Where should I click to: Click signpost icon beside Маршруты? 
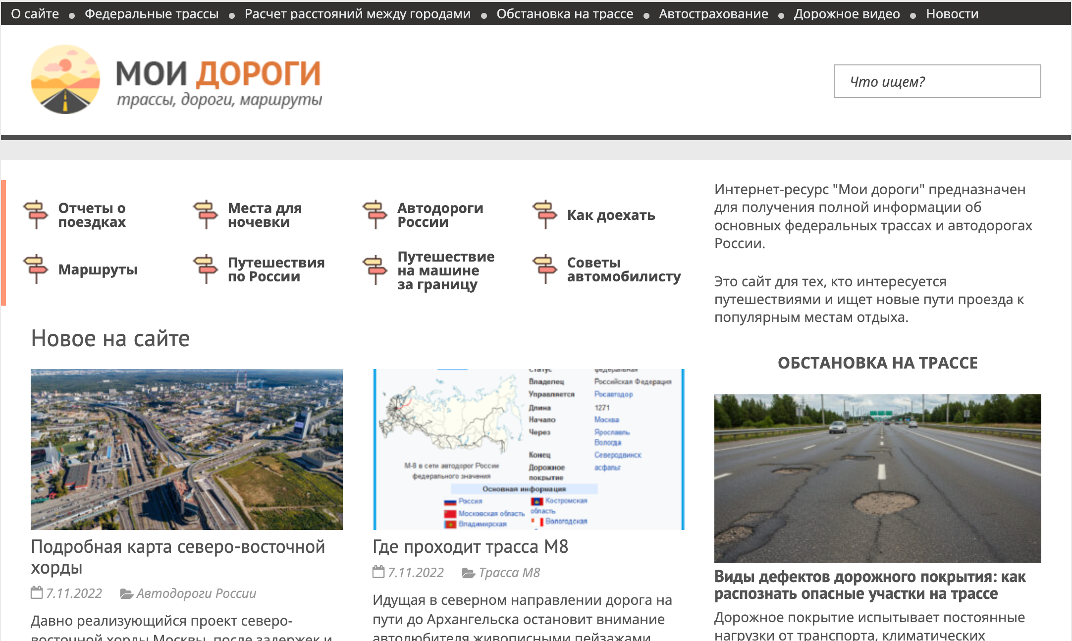tap(36, 269)
